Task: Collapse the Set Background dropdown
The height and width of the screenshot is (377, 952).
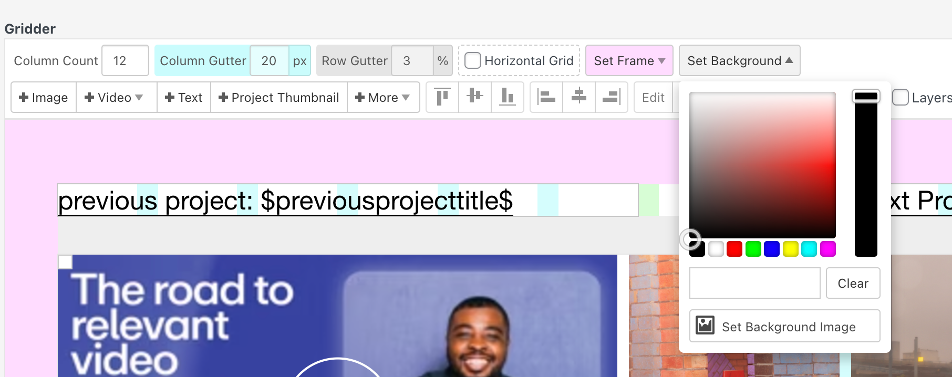Action: pos(739,61)
